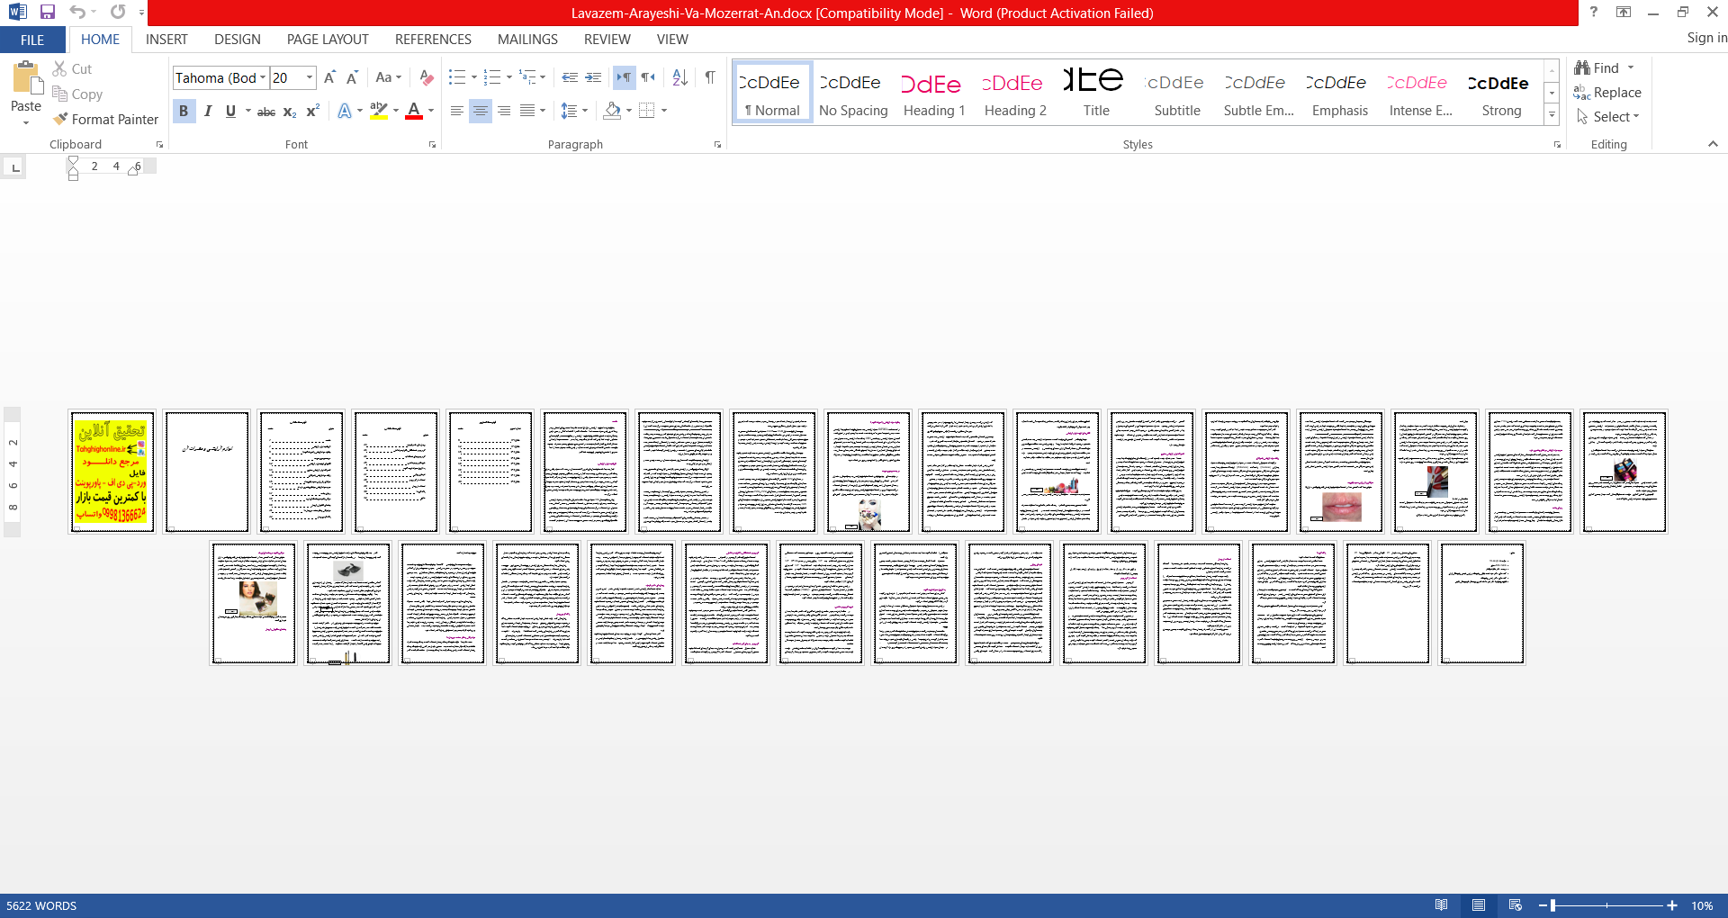Viewport: 1728px width, 918px height.
Task: Align text to the left
Action: tap(457, 112)
